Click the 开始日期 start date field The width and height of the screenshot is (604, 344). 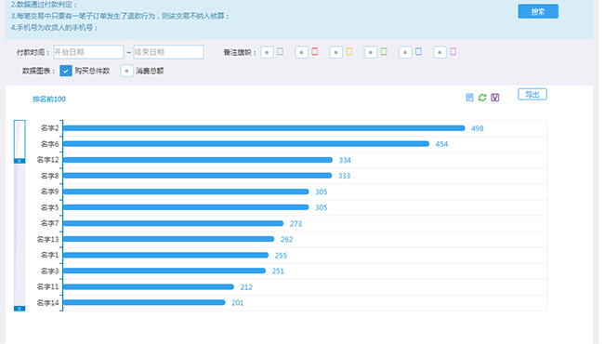88,52
